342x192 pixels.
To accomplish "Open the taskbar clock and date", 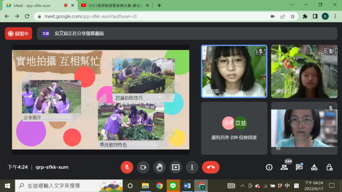I will pyautogui.click(x=314, y=186).
